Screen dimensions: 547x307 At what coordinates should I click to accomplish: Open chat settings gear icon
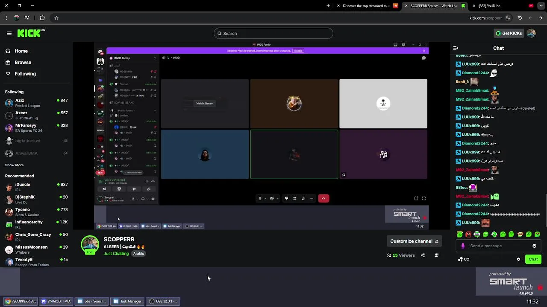click(x=518, y=259)
